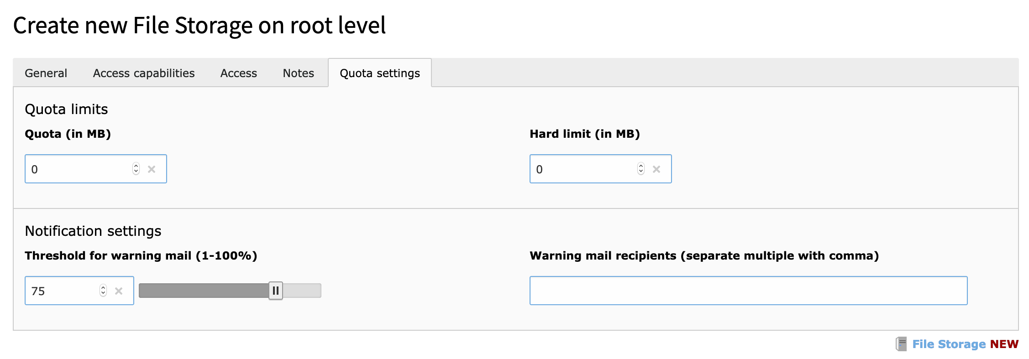Screen dimensions: 1029x359
Task: Clear the Hard limit field using its X icon
Action: click(657, 169)
